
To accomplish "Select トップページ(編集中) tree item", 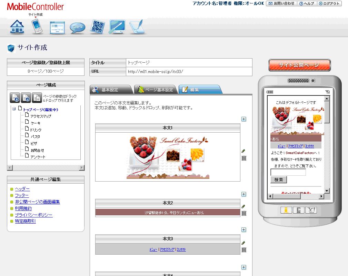I will [x=41, y=110].
